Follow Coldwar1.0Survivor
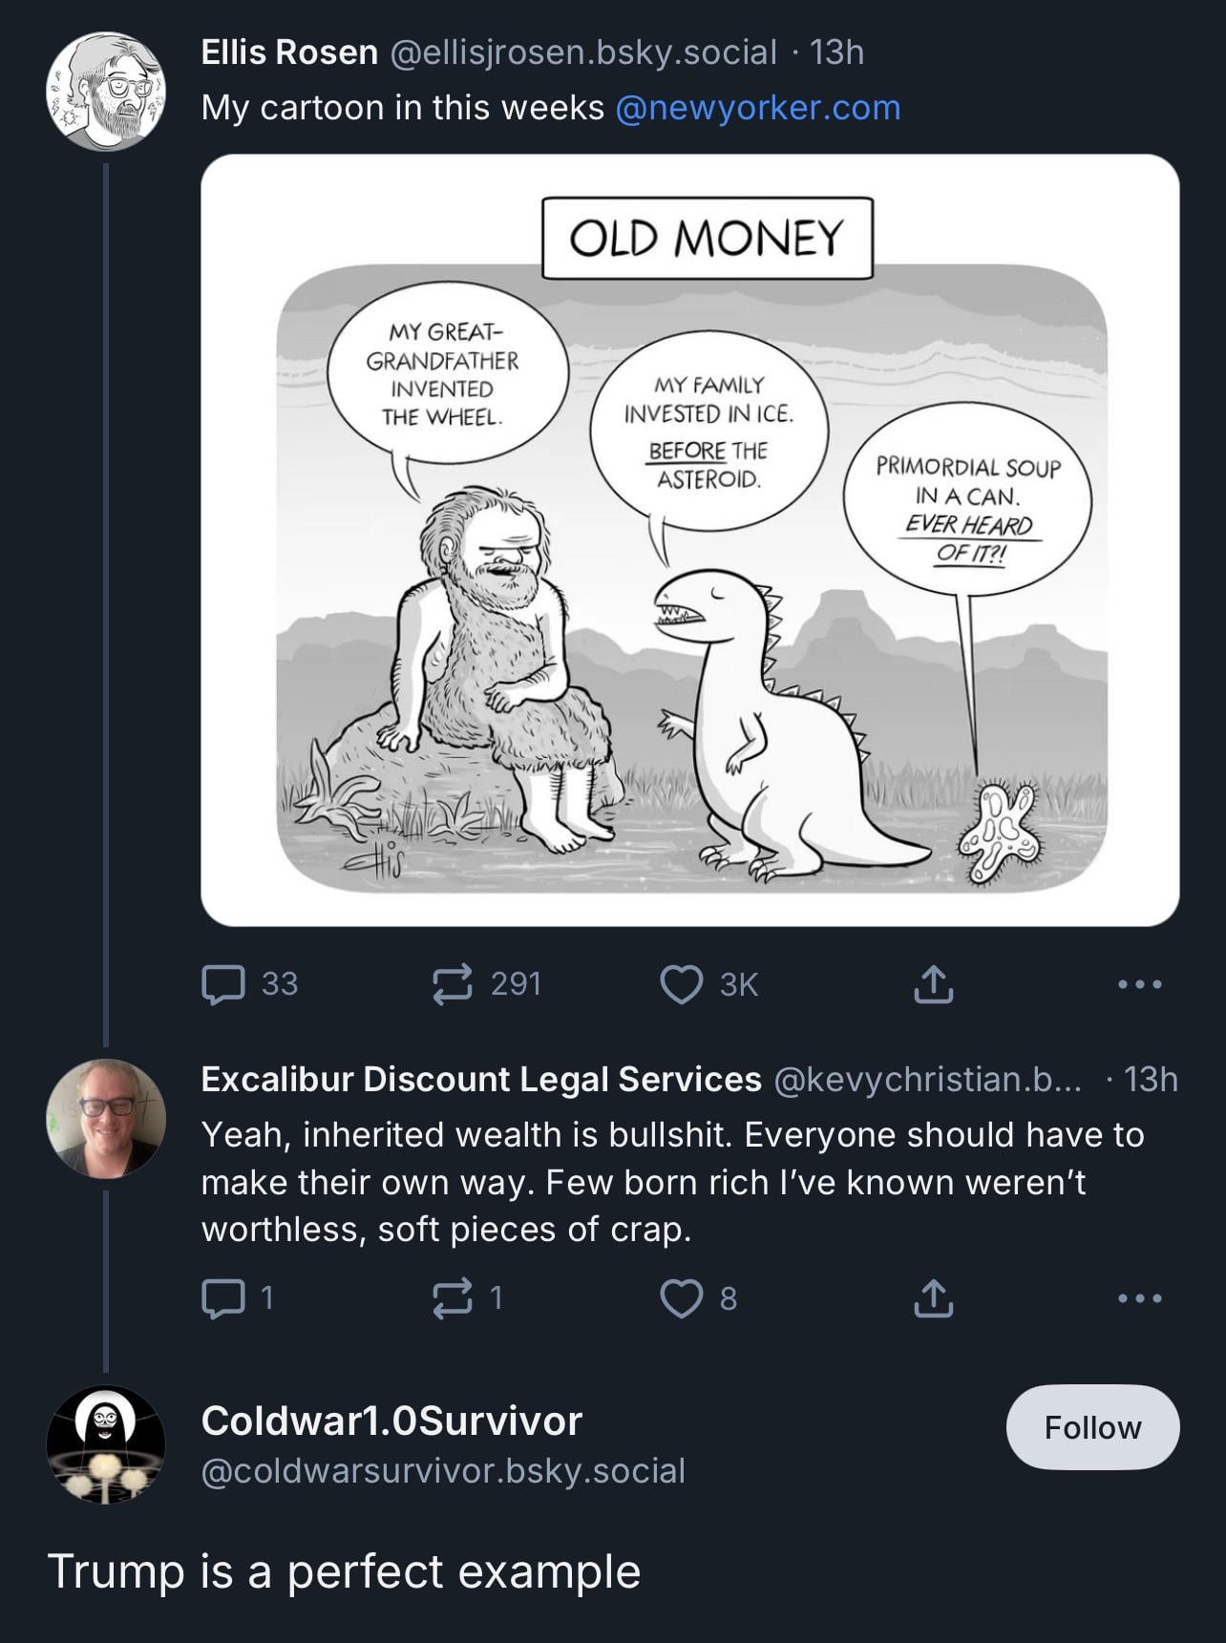 coord(1092,1427)
